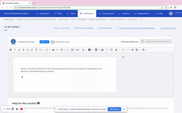Expand the side panel with double chevron
Screen dimensions: 182x113
[123, 57]
